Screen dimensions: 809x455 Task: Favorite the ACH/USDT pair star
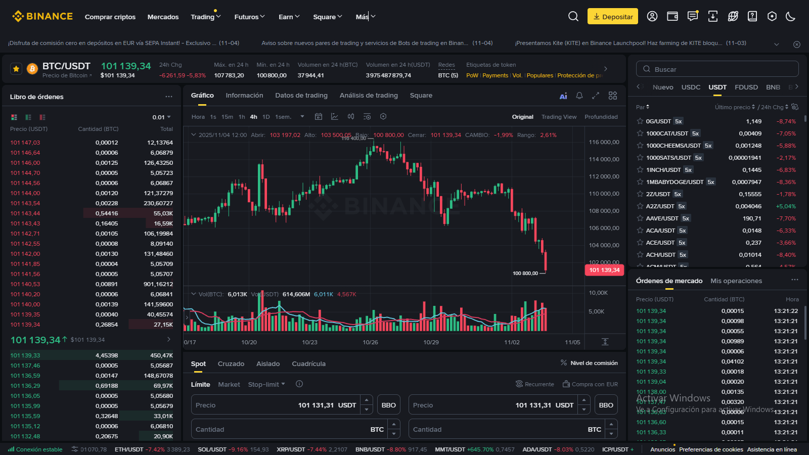click(x=640, y=255)
